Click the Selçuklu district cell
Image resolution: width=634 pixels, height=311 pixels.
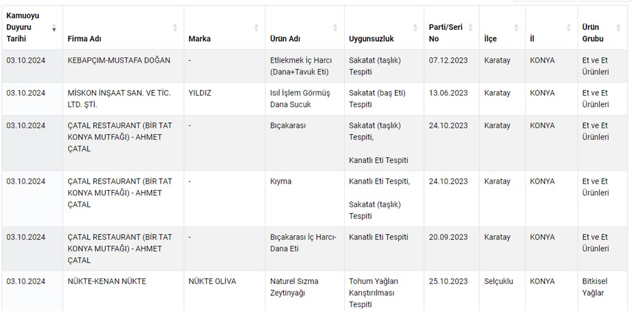[x=498, y=281]
